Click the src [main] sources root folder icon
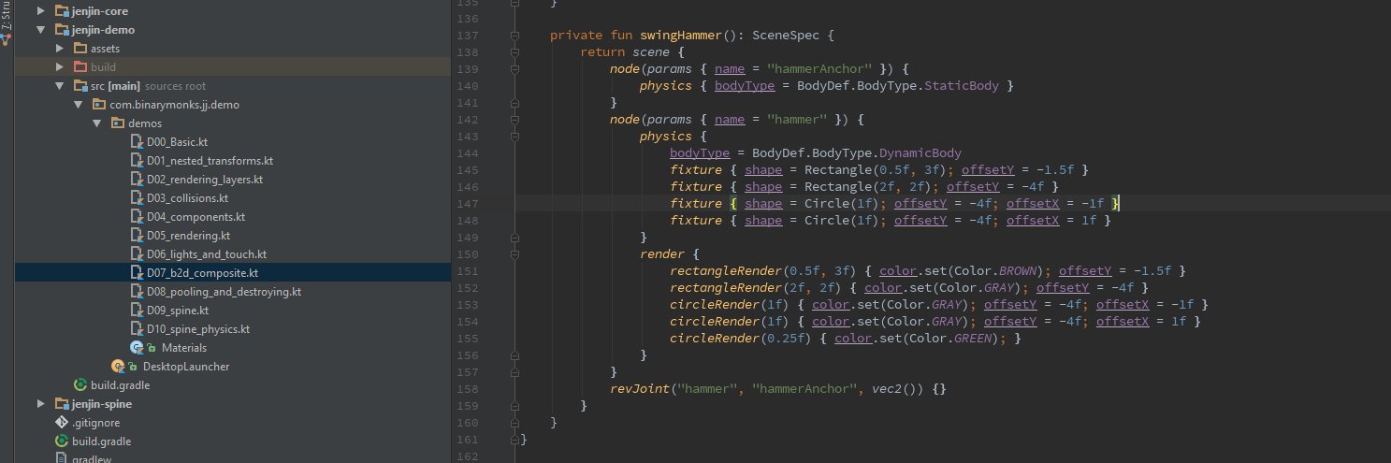 click(x=80, y=86)
